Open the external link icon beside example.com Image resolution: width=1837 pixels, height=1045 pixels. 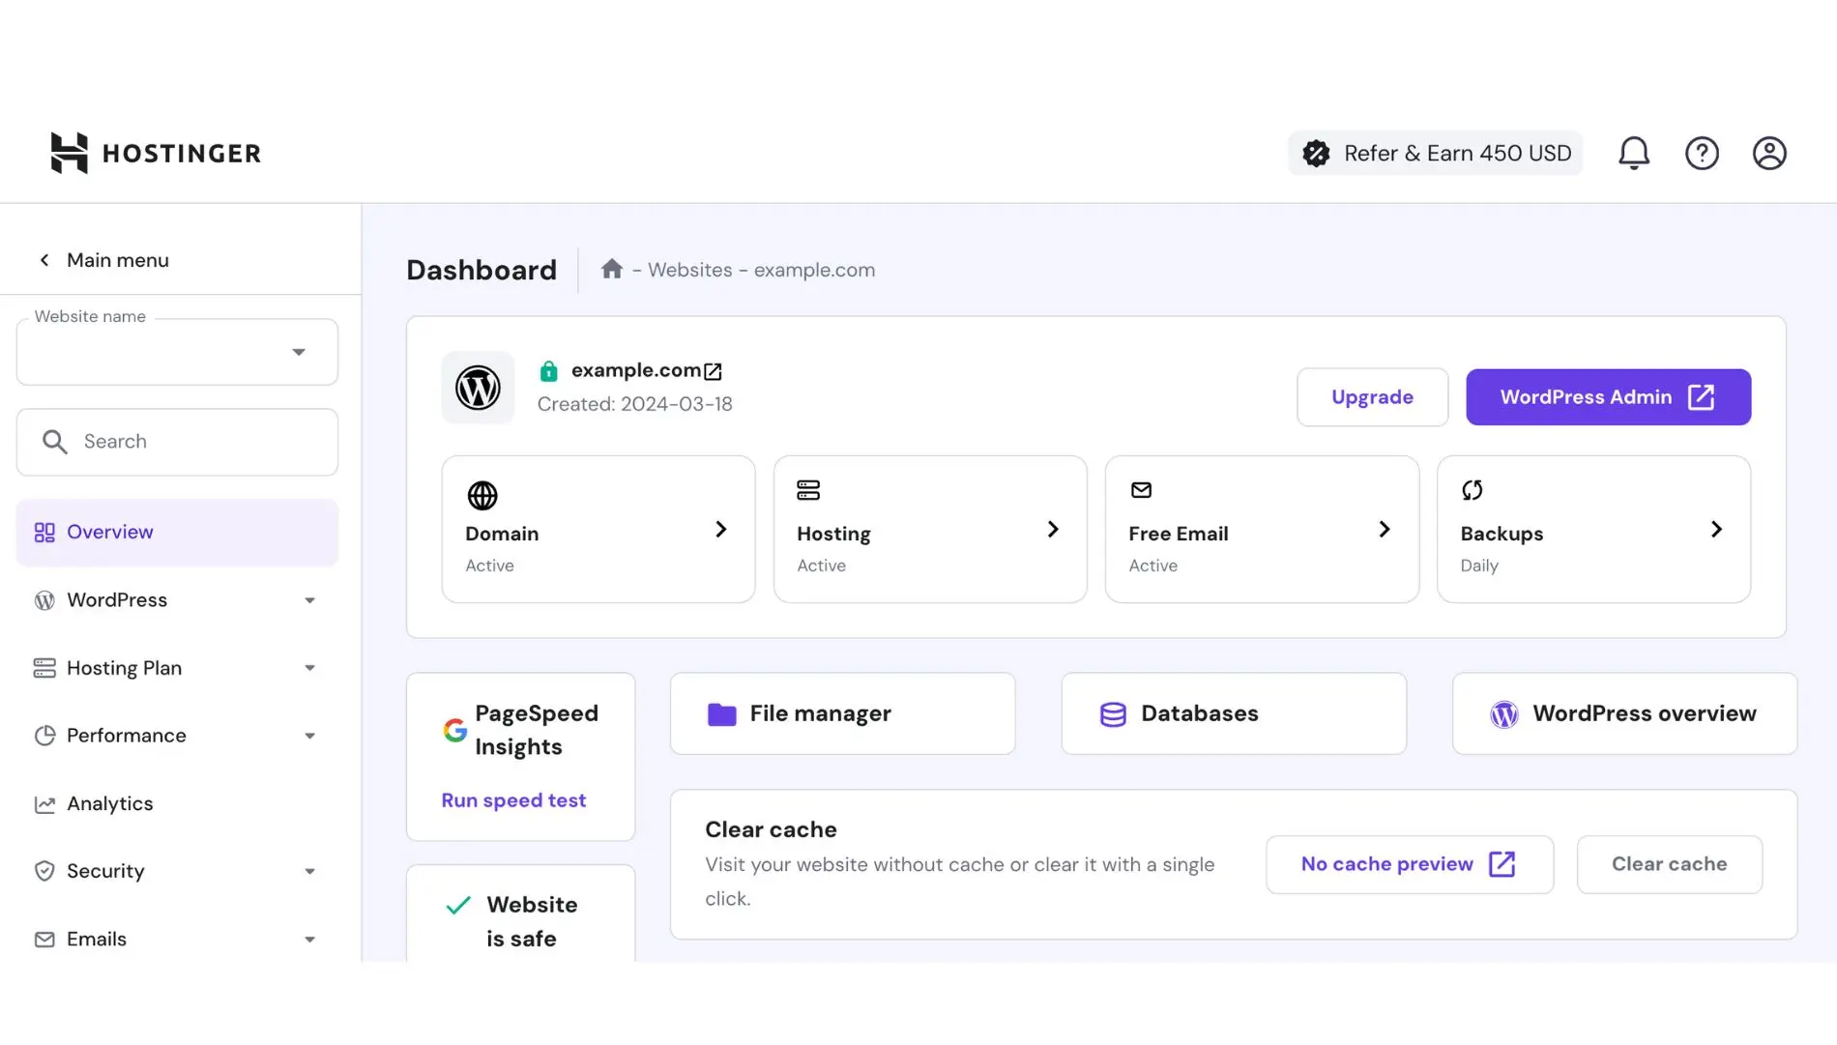click(x=713, y=370)
